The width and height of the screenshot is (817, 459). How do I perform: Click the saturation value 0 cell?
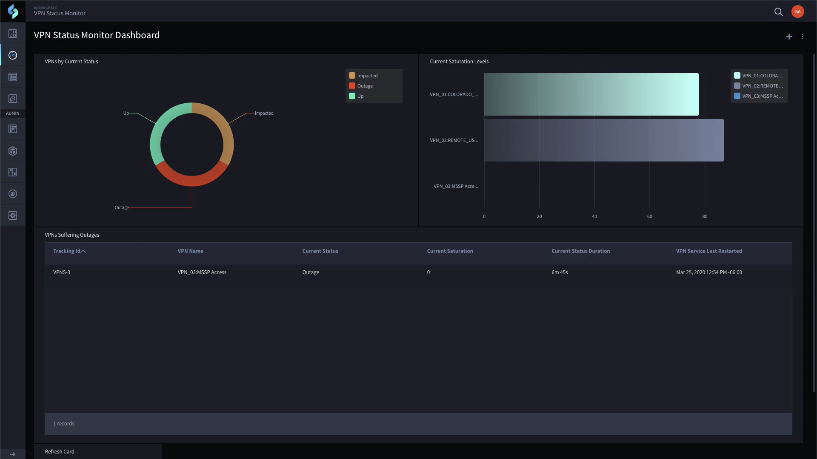click(428, 272)
